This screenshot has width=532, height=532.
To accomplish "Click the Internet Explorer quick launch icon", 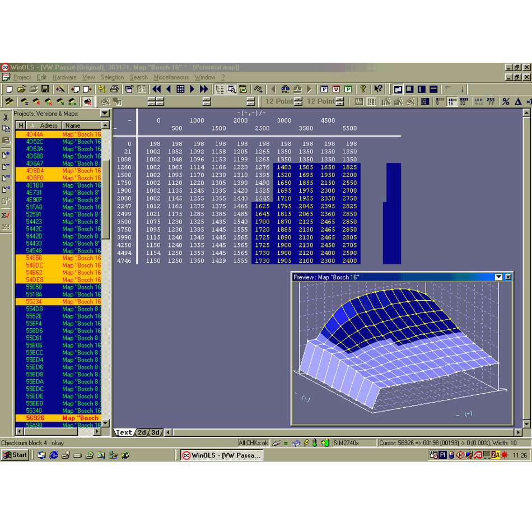I will coord(54,455).
